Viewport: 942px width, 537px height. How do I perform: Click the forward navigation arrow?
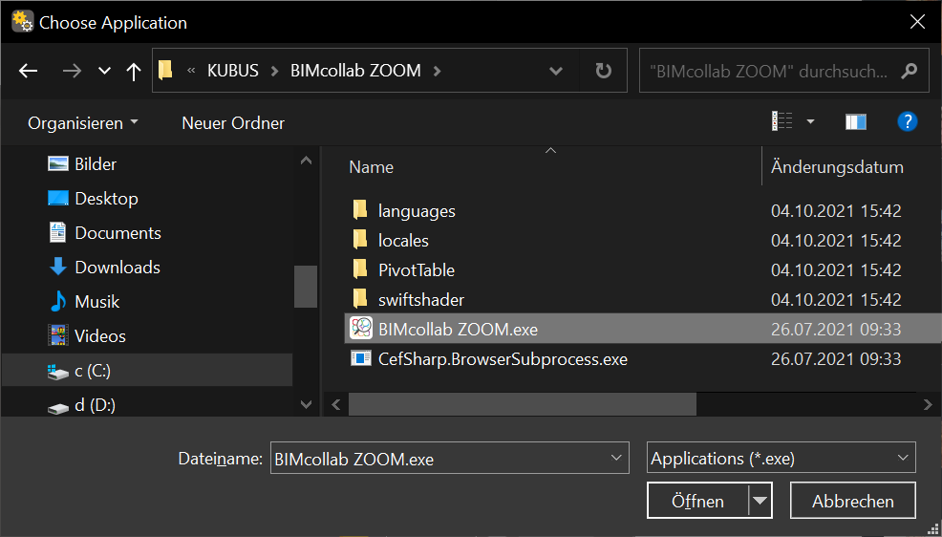[x=72, y=71]
